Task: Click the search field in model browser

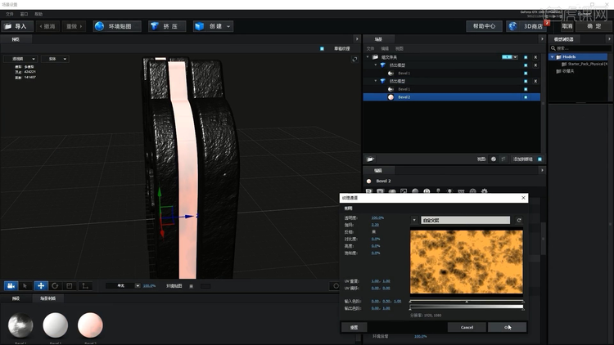Action: tap(580, 48)
